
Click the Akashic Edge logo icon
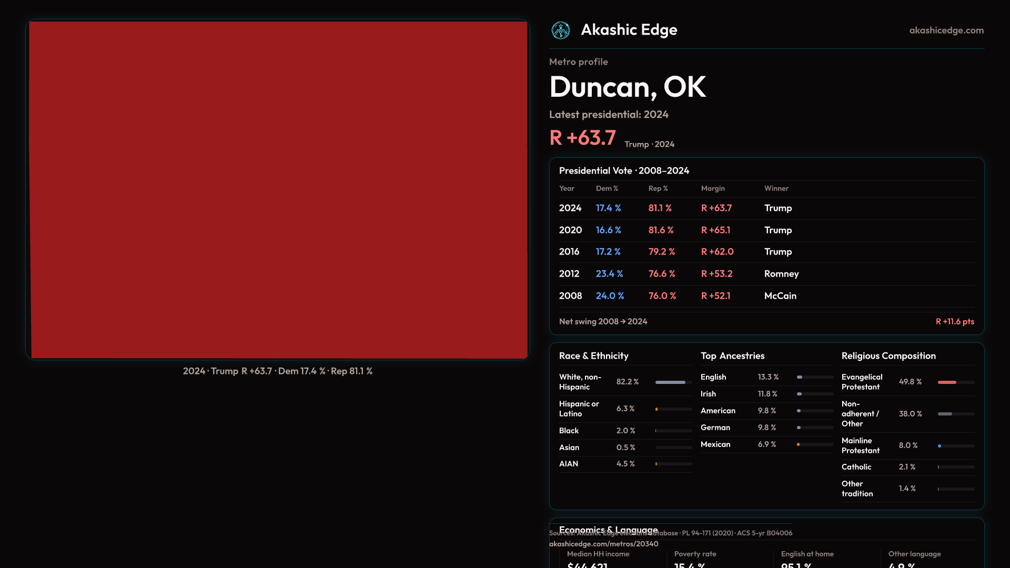560,31
